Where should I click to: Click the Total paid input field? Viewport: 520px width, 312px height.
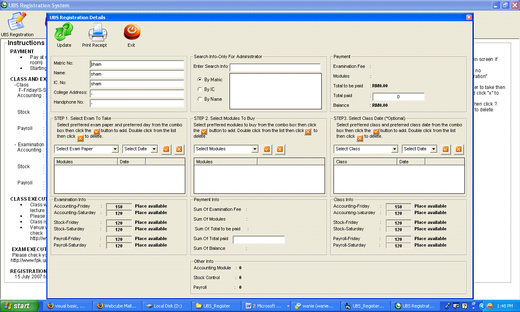[399, 97]
